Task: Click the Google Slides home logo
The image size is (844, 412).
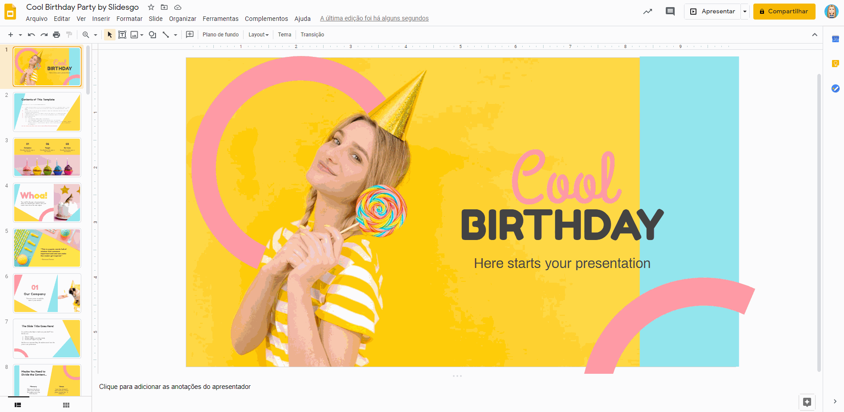Action: (10, 12)
